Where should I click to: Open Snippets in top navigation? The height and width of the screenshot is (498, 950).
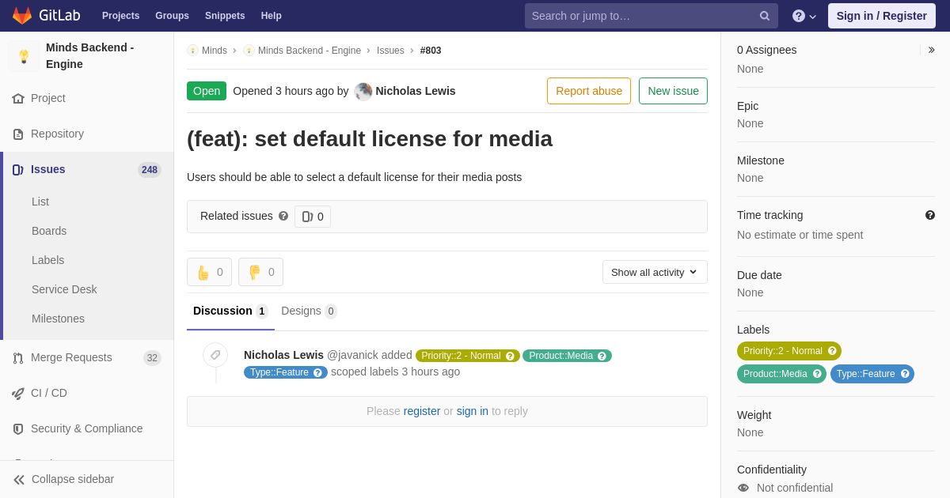[x=225, y=16]
